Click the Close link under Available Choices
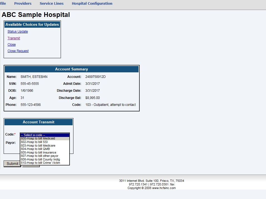 click(11, 45)
